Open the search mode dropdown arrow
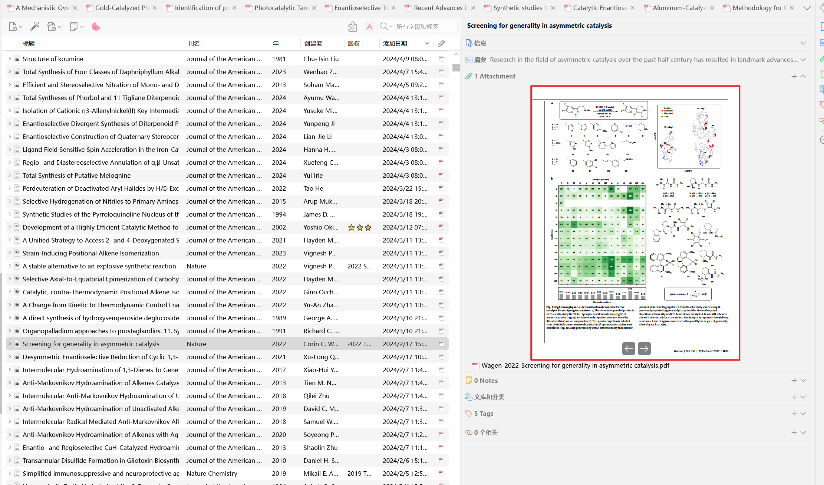Image resolution: width=824 pixels, height=485 pixels. tap(390, 27)
